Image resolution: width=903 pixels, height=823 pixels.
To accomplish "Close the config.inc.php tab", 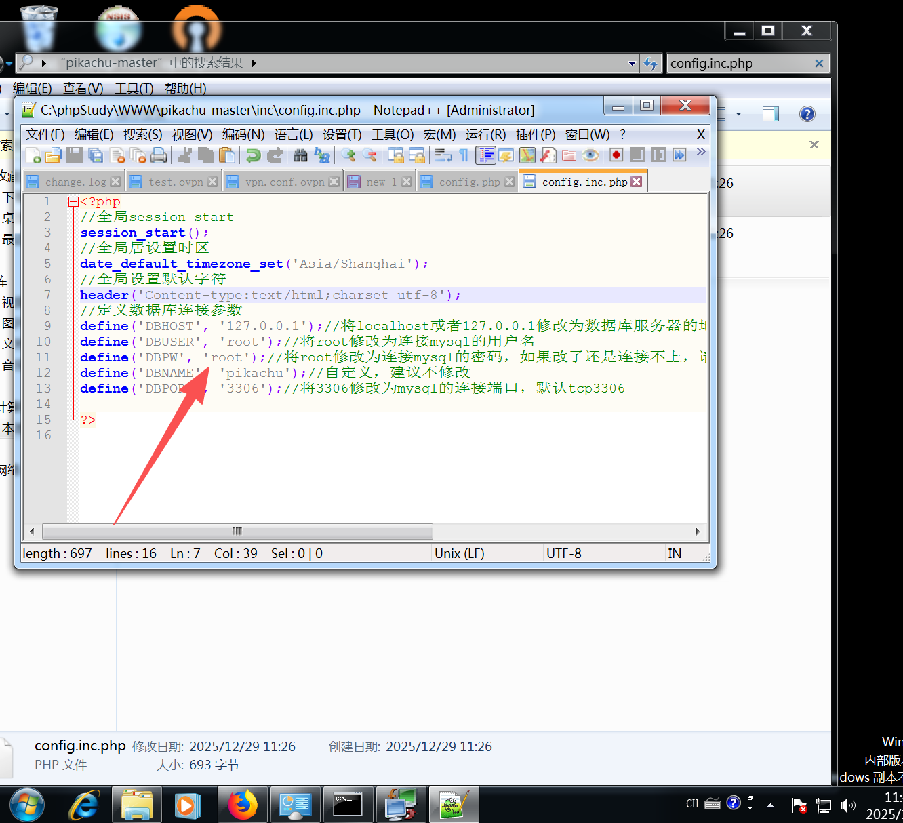I will [637, 181].
